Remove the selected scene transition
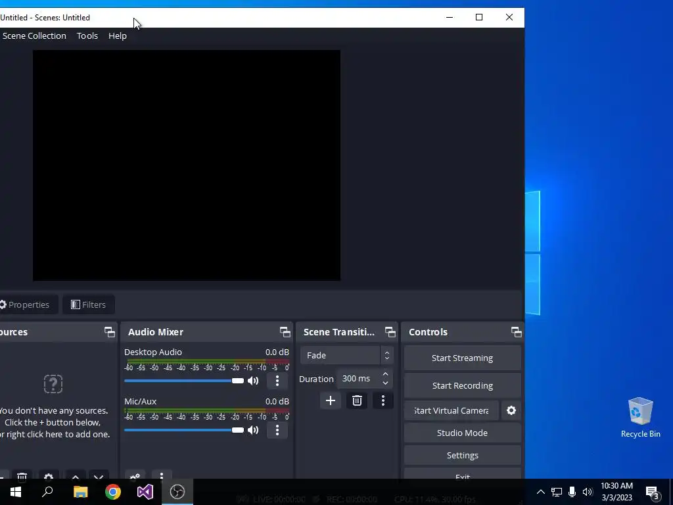The height and width of the screenshot is (505, 673). pos(357,400)
